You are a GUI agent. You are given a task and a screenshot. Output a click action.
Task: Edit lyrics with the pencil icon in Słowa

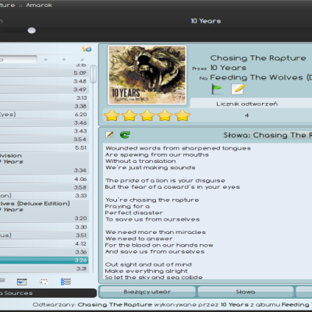point(109,134)
